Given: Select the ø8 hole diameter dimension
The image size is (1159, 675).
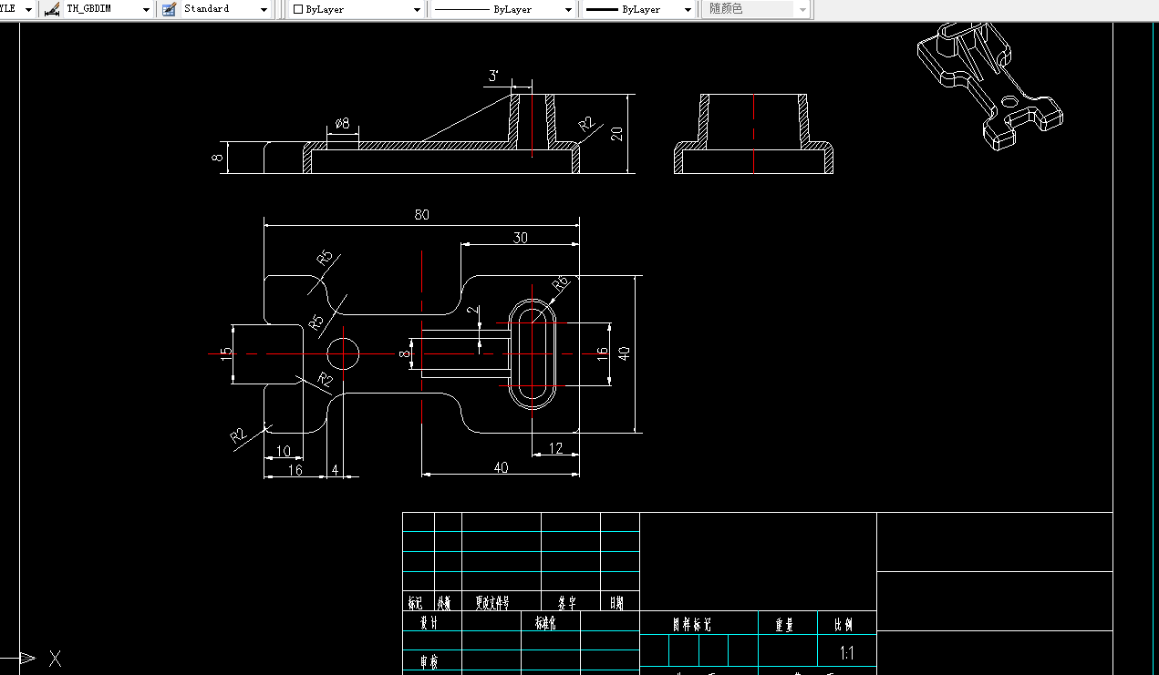Looking at the screenshot, I should point(342,123).
